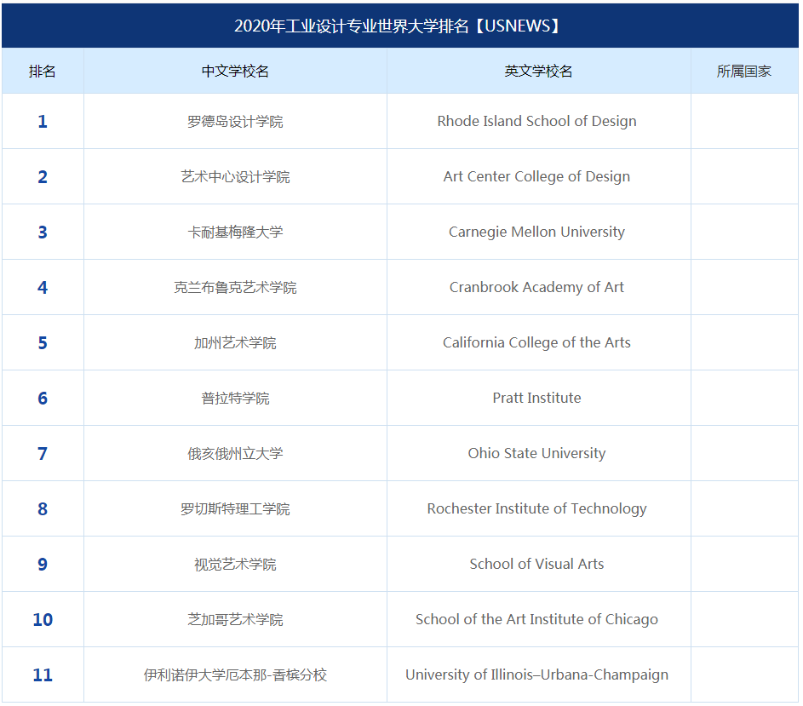Image resolution: width=803 pixels, height=706 pixels.
Task: Select the cell '克兰布鲁克艺术学院'
Action: (x=235, y=287)
